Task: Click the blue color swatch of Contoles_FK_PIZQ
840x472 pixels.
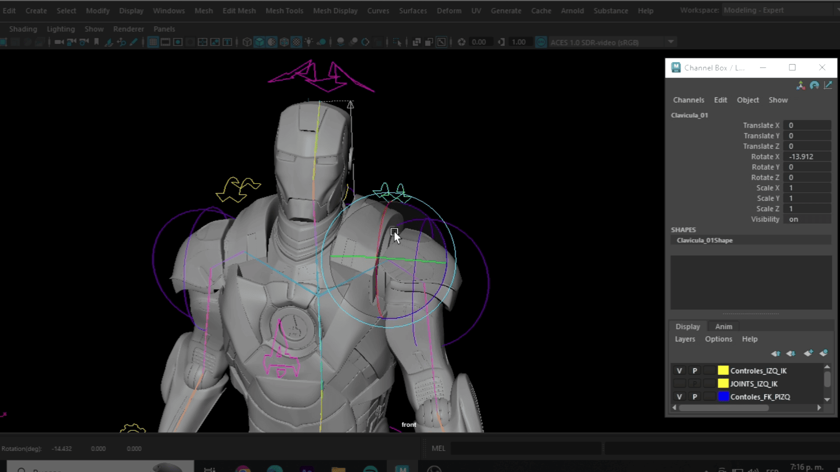Action: pos(723,397)
